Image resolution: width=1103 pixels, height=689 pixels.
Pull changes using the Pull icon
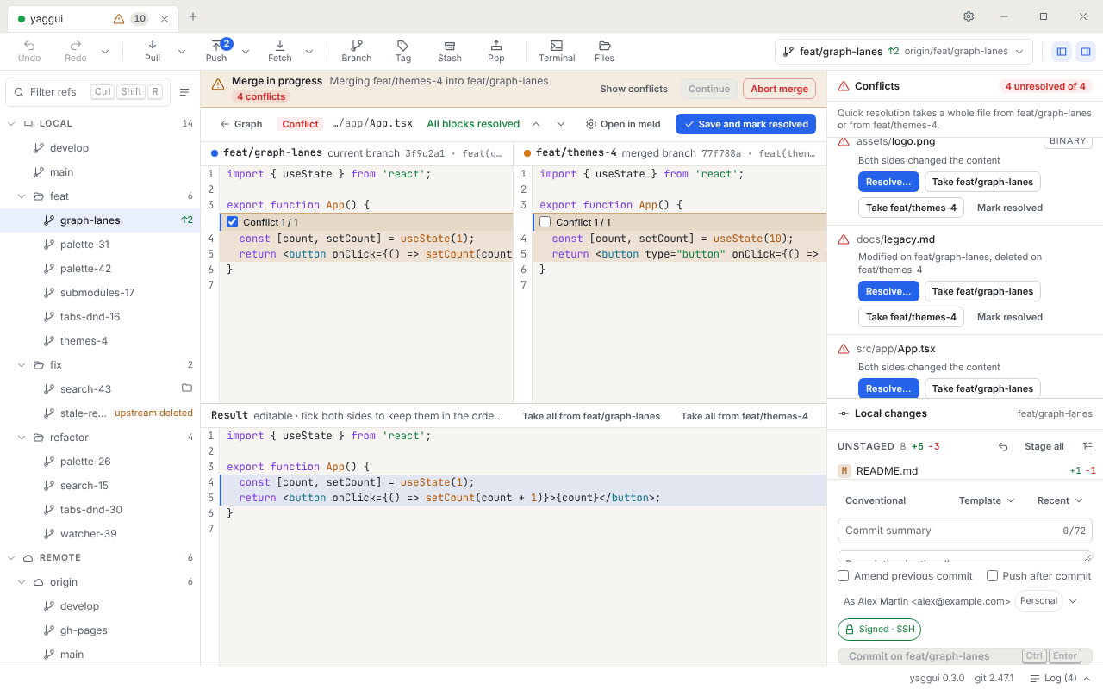pos(153,51)
